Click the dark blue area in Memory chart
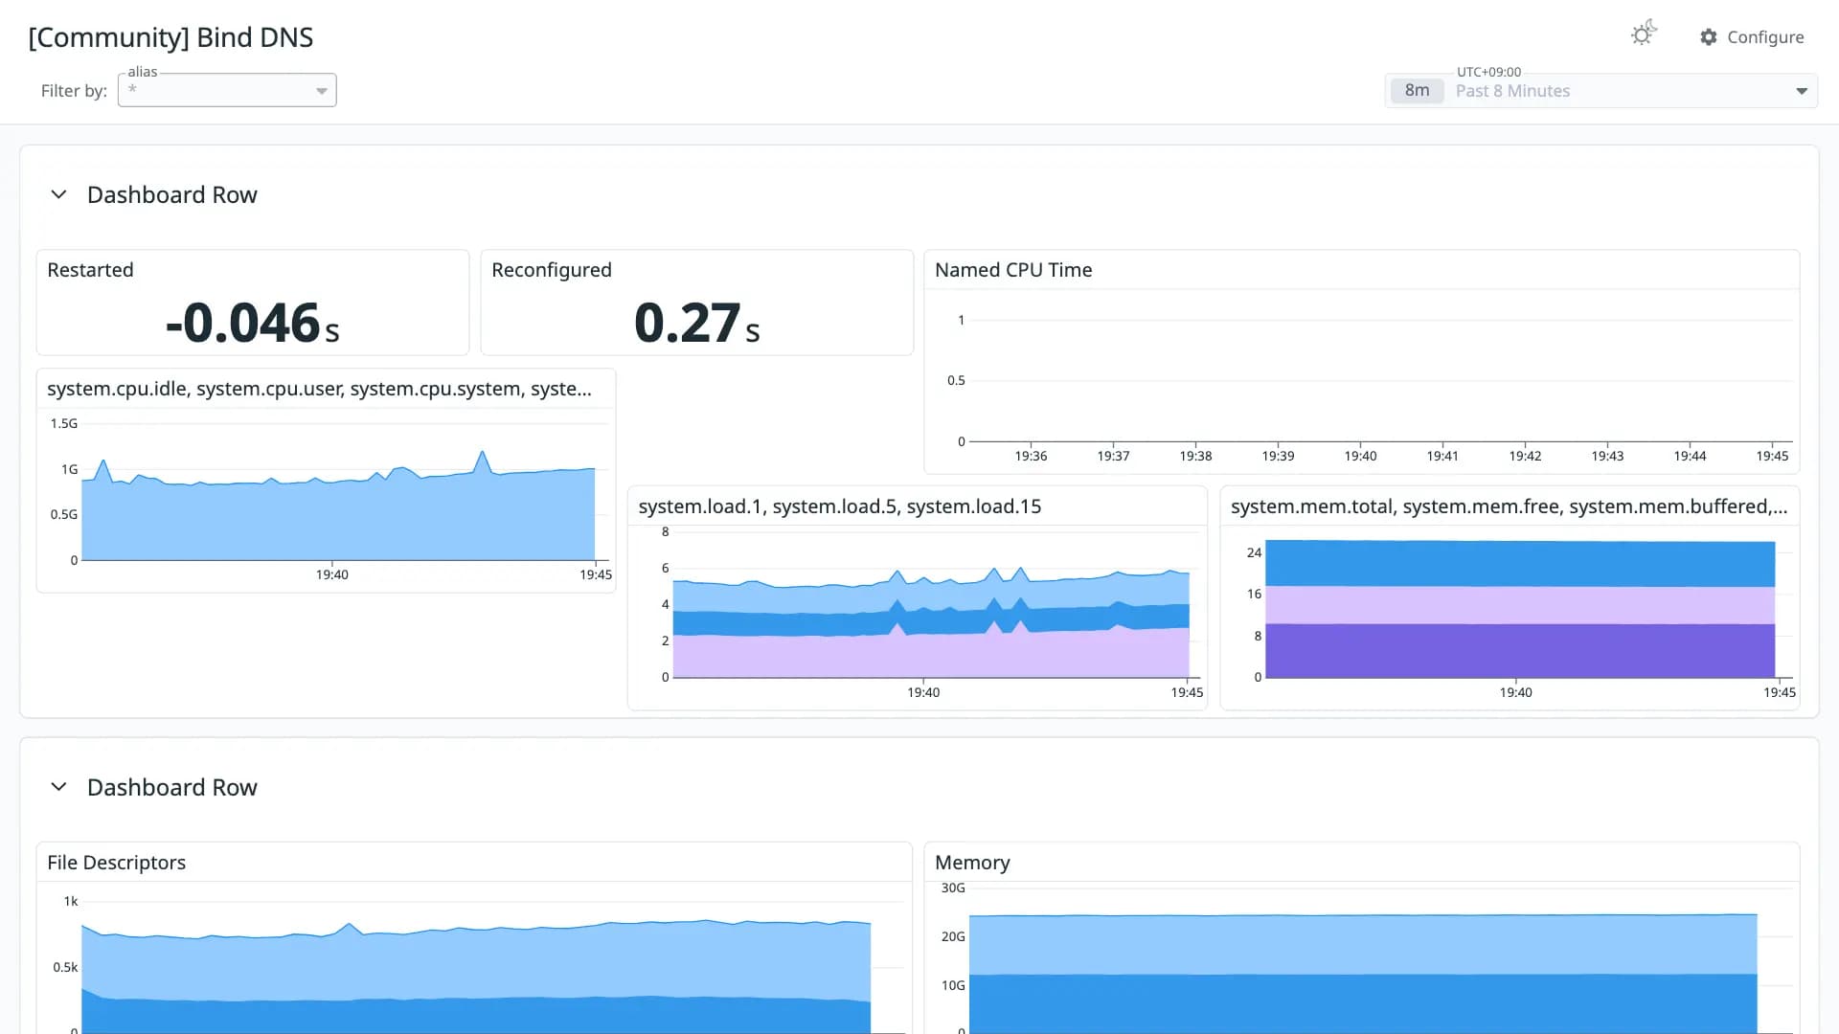Viewport: 1839px width, 1034px height. 1363,1003
